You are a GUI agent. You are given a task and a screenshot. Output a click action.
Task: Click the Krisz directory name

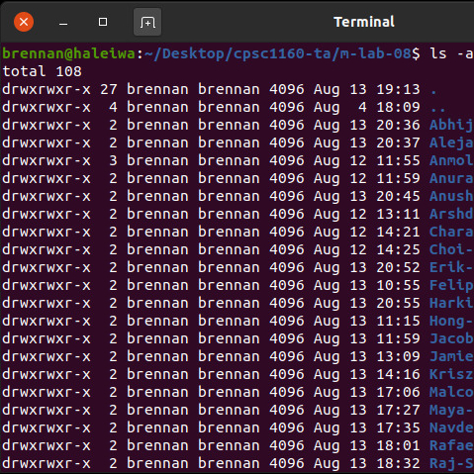click(x=451, y=374)
